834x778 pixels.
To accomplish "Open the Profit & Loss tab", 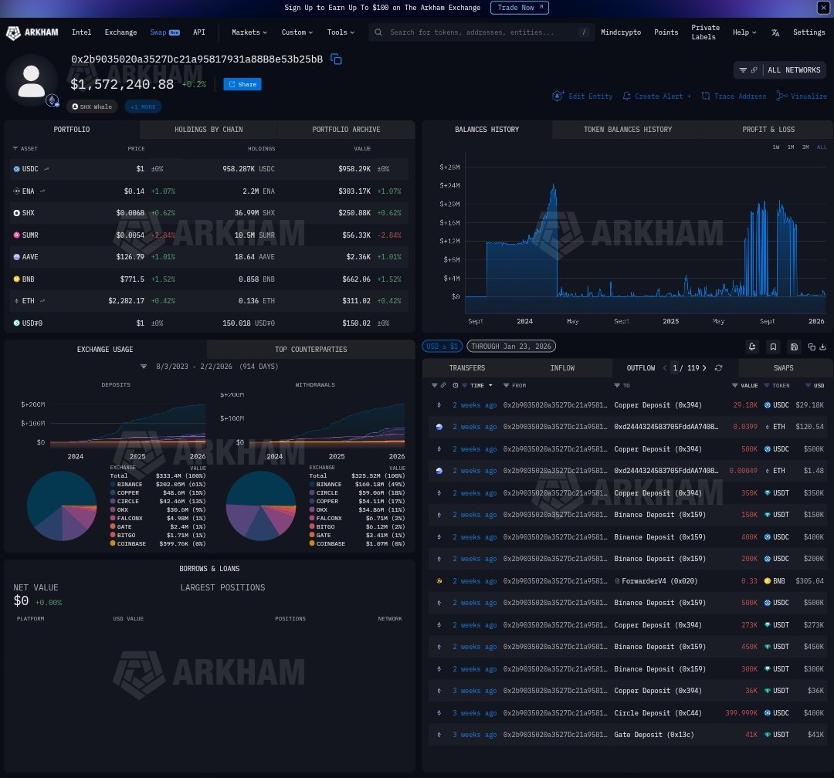I will pos(768,130).
